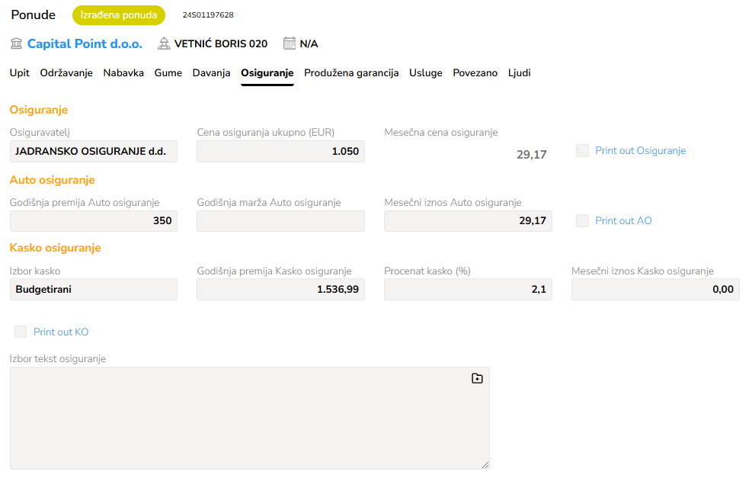Grab the textarea resize handle corner
The image size is (752, 478).
point(485,464)
